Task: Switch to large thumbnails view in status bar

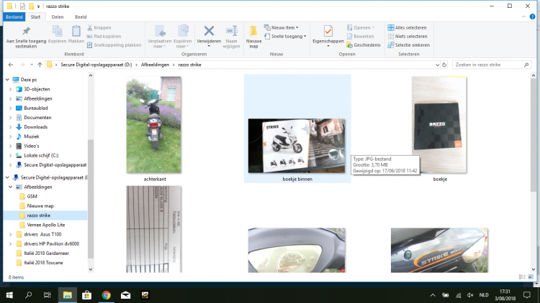Action: pyautogui.click(x=532, y=276)
